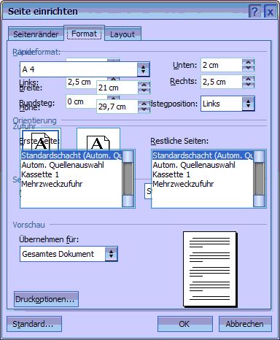Cancel with the Abbrechen button
The width and height of the screenshot is (280, 340).
coord(245,324)
